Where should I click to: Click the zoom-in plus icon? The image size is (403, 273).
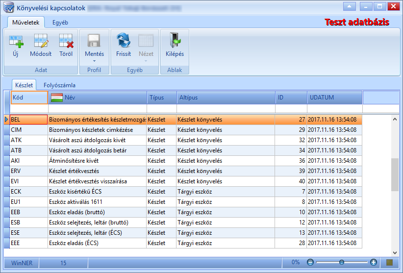[x=374, y=262]
